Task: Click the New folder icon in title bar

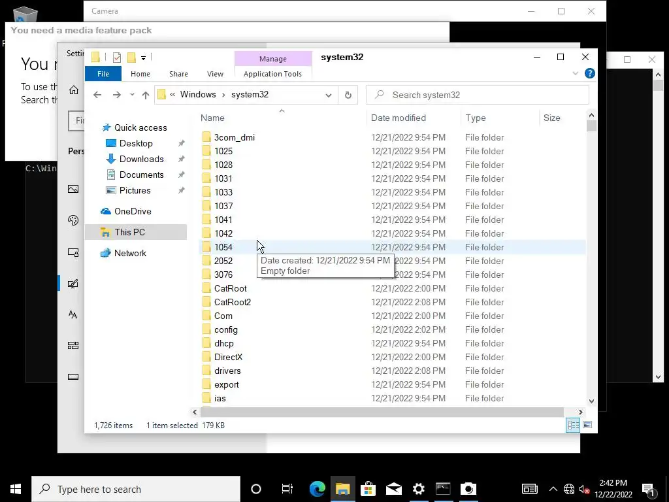Action: tap(131, 58)
